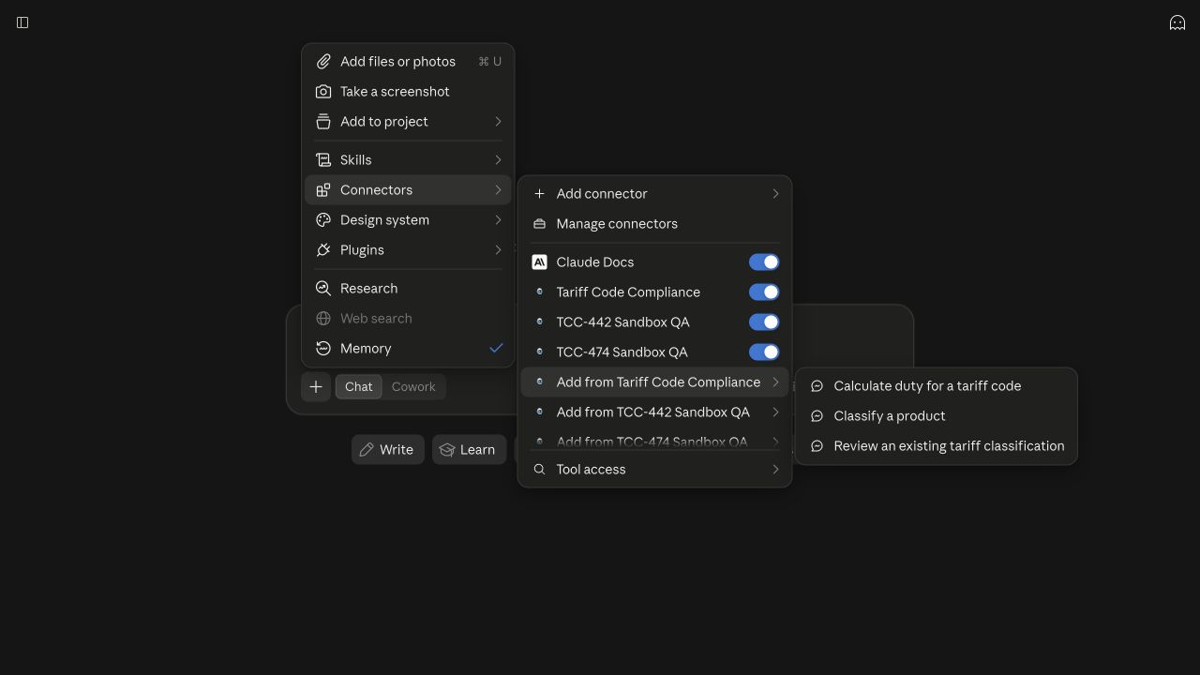Screen dimensions: 1200x675
Task: Click the Research menu label
Action: coord(368,289)
